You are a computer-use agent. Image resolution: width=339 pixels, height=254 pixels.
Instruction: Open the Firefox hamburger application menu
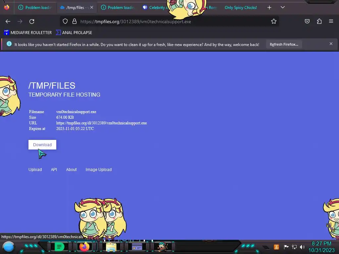click(x=331, y=21)
